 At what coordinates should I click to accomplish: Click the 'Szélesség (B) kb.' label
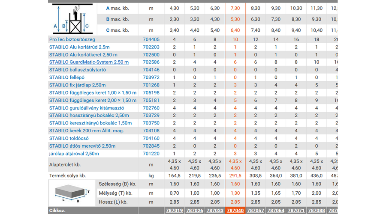[x=118, y=184]
